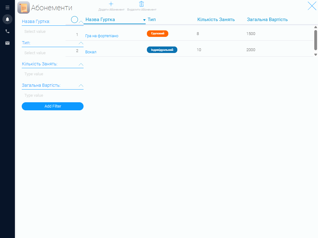318x238 pixels.
Task: Collapse the Назва Гуртка filter section
Action: click(81, 22)
